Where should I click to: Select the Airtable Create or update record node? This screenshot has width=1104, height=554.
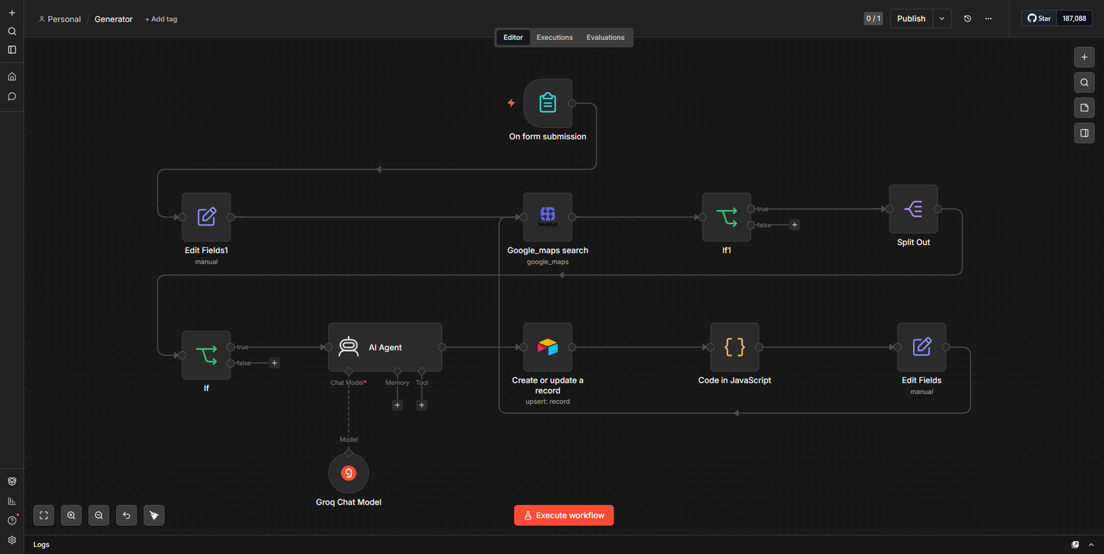coord(548,347)
